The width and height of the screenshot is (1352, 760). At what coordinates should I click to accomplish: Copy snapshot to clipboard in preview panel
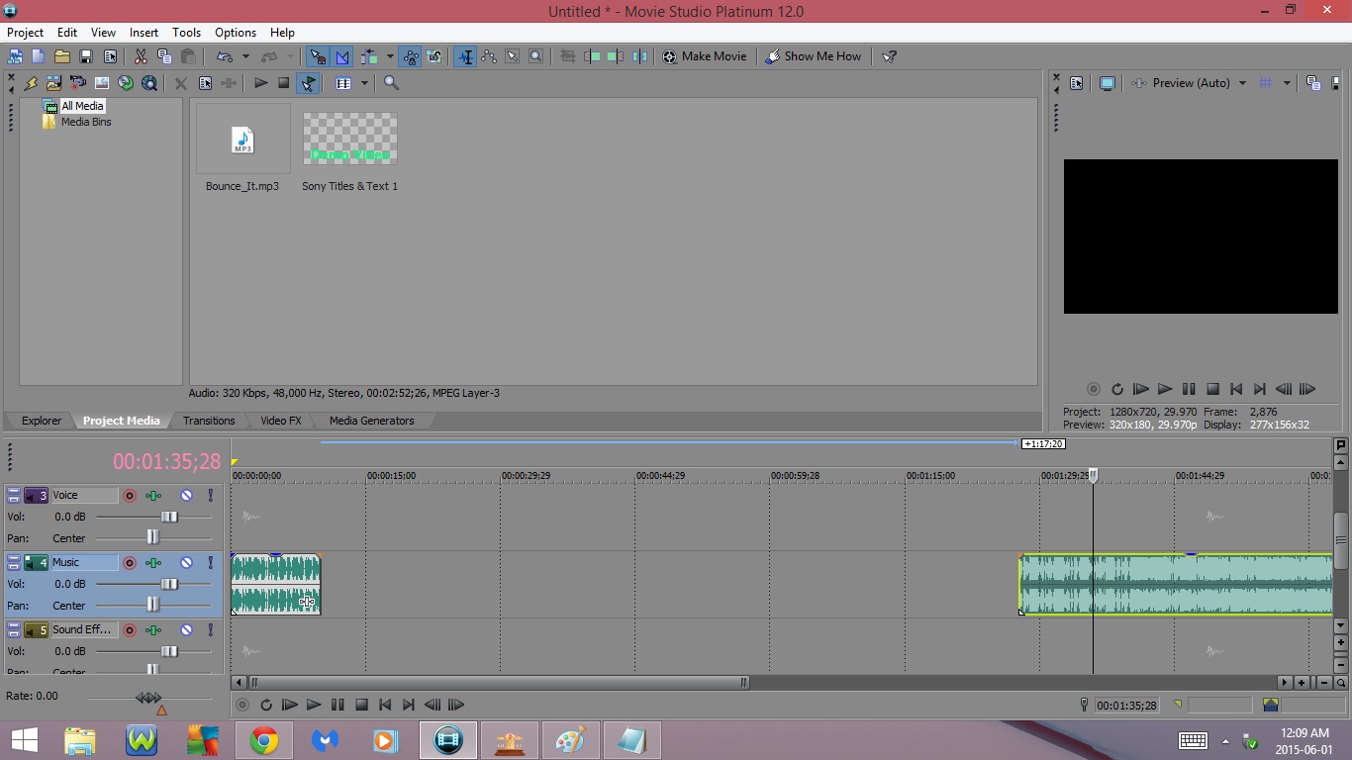(1313, 83)
